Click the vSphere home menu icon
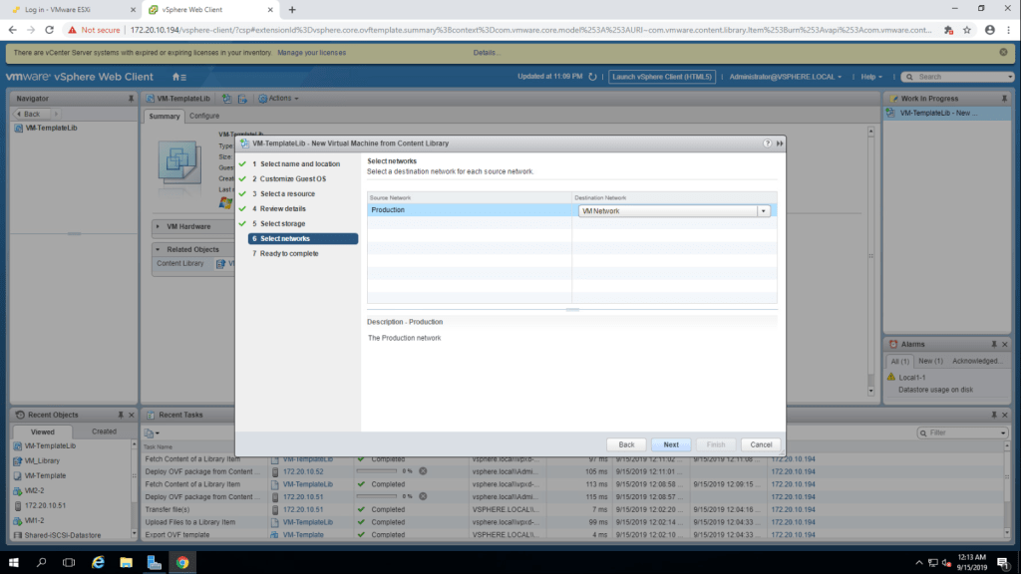This screenshot has height=574, width=1021. tap(178, 77)
